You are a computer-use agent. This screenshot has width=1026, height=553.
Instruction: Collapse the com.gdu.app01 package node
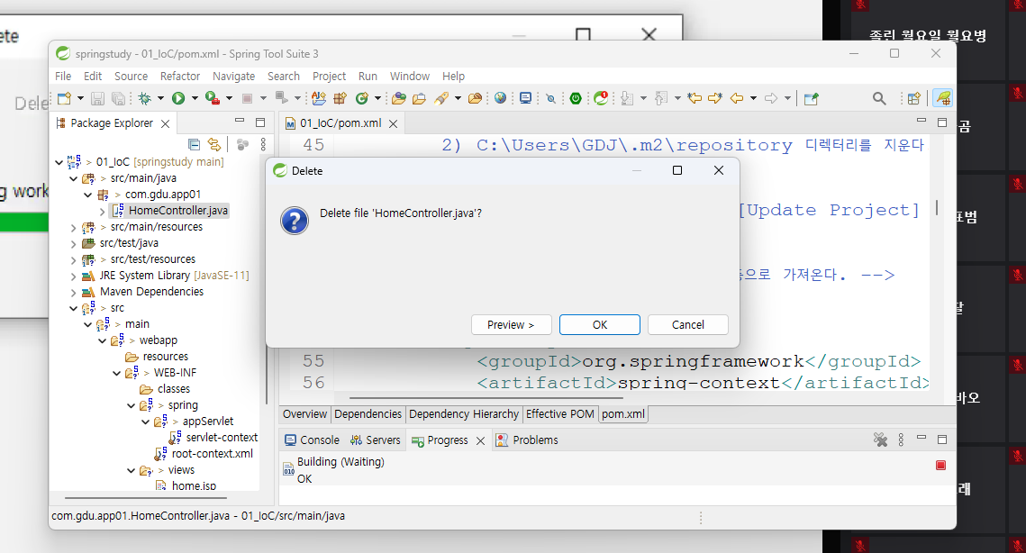87,195
